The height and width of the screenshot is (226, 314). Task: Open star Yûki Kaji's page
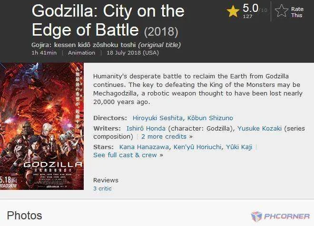[239, 147]
